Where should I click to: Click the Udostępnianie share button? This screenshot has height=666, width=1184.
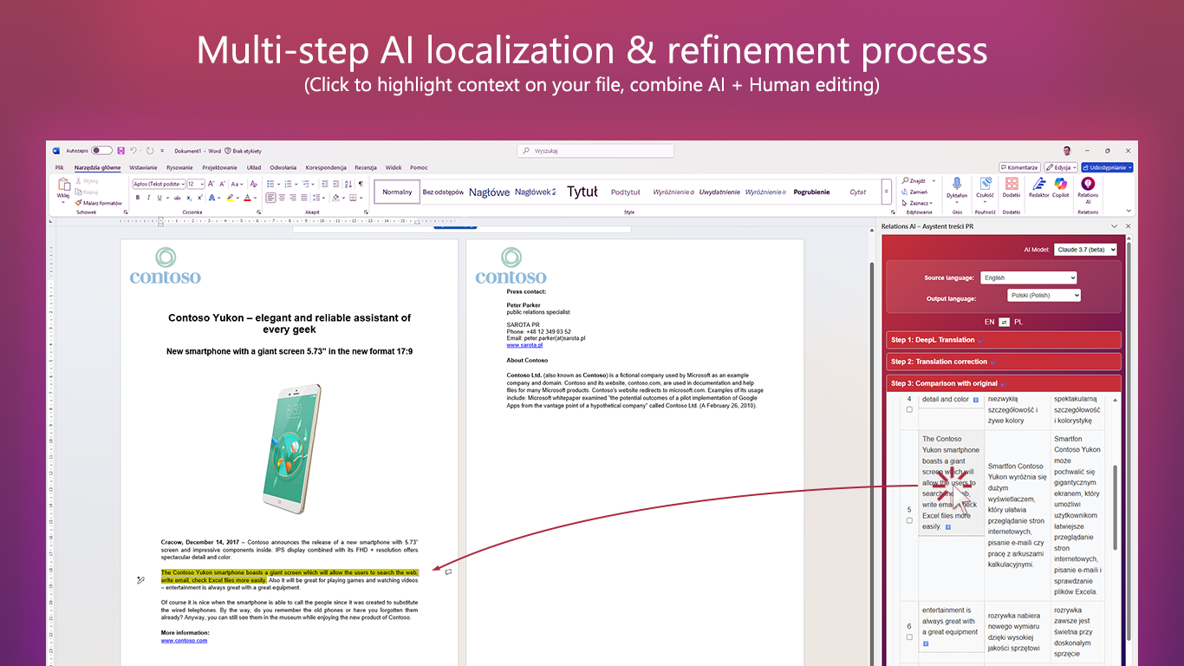click(x=1107, y=167)
